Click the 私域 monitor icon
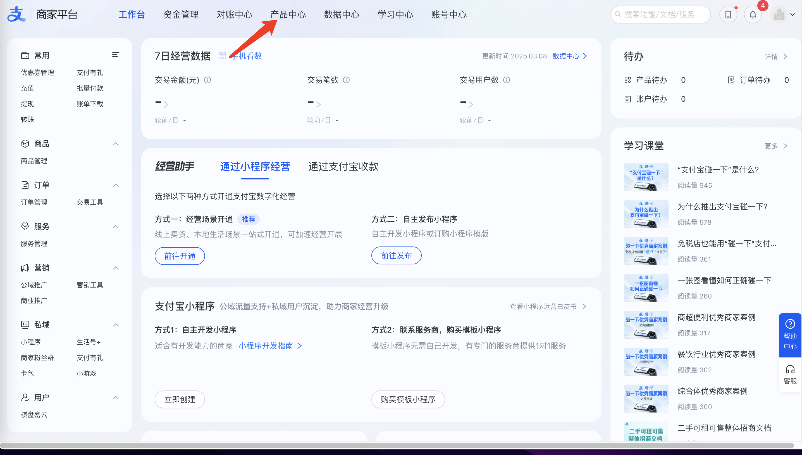The height and width of the screenshot is (455, 802). coord(25,325)
